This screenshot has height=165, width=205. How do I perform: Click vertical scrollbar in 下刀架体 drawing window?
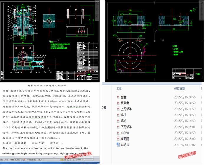click(x=201, y=11)
